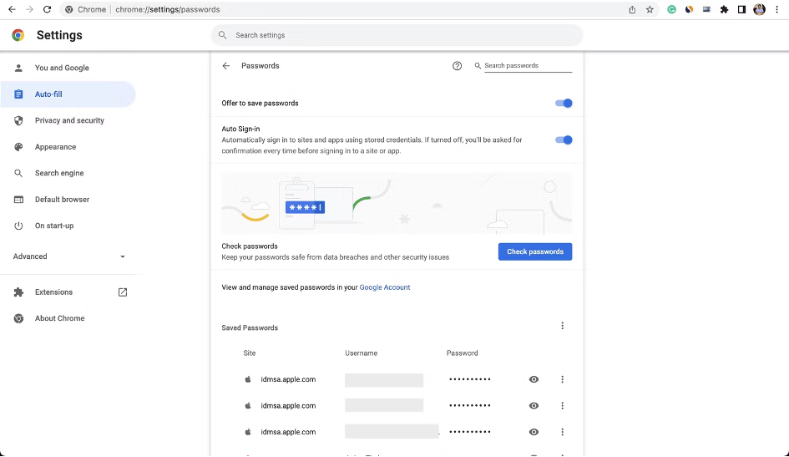Click the Grammarly extension icon

coord(671,9)
